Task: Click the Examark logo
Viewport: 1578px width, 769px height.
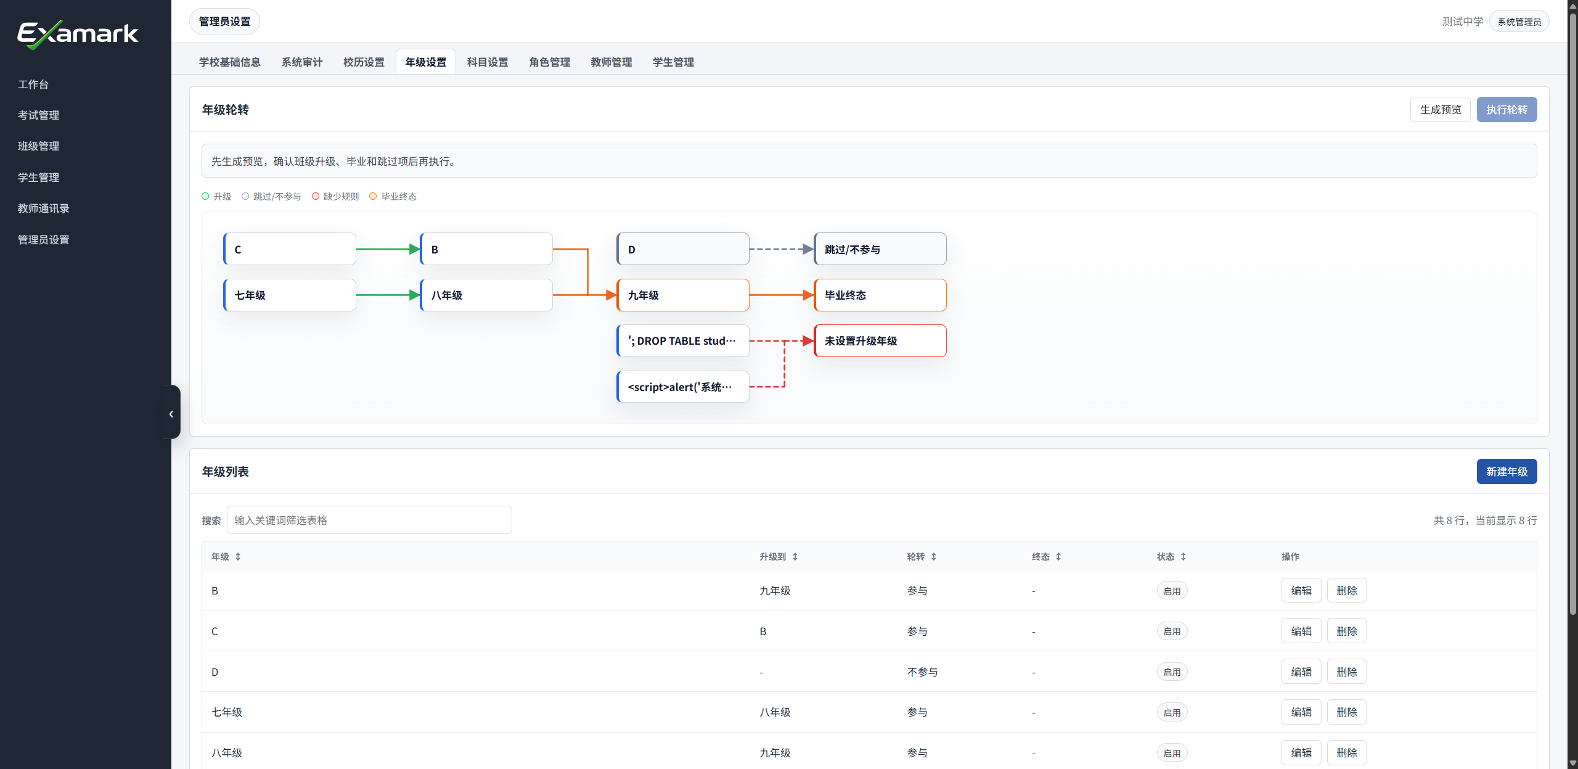Action: [x=78, y=34]
